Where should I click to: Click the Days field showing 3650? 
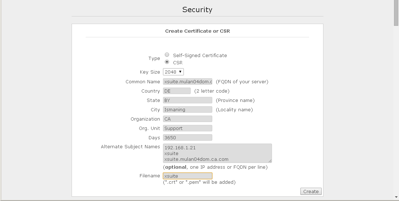coord(187,137)
